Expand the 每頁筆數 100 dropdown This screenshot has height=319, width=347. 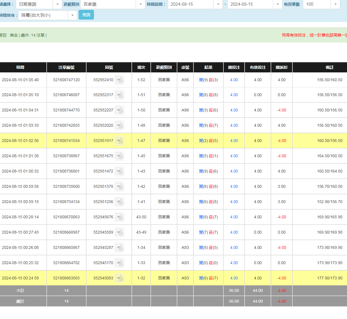[335, 4]
